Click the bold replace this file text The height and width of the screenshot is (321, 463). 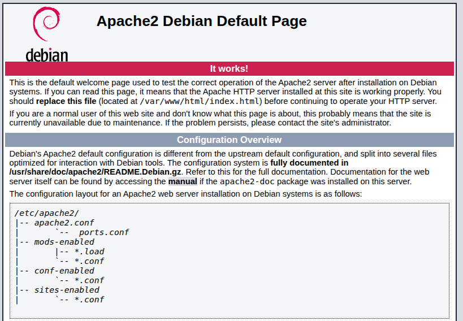(66, 101)
